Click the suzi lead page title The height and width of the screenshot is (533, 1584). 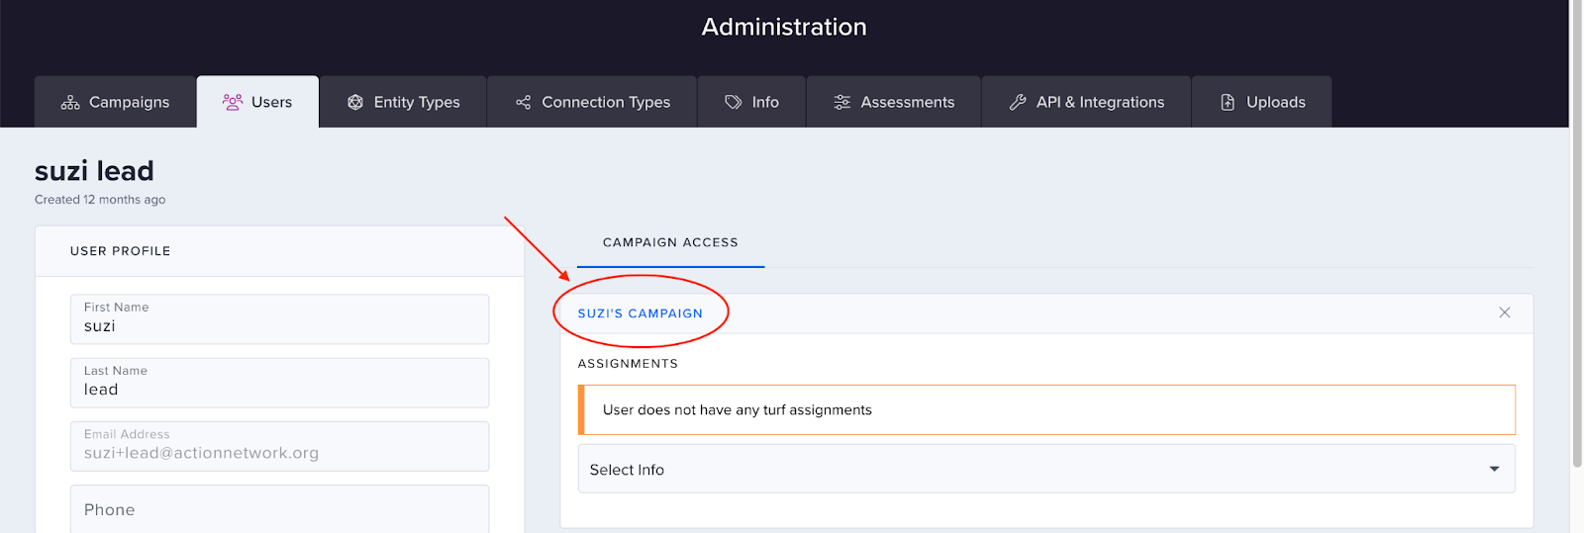coord(94,171)
